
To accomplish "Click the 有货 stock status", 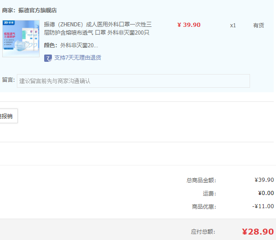I will 258,25.
